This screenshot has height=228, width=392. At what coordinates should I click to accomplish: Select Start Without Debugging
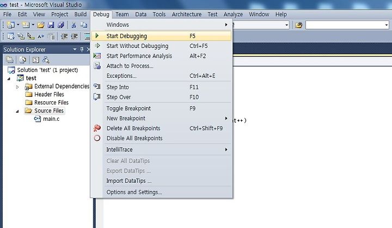[162, 46]
